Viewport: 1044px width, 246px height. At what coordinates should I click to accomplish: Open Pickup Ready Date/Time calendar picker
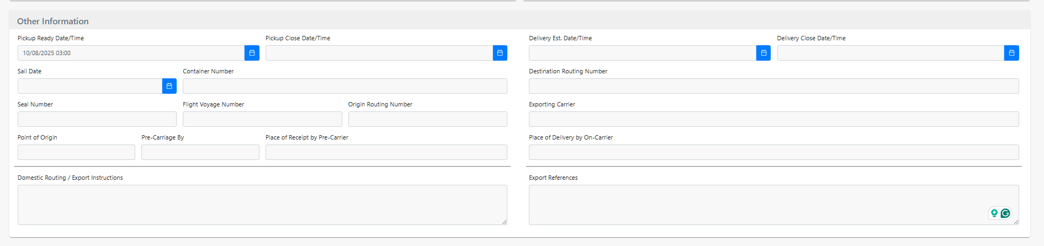pyautogui.click(x=252, y=53)
